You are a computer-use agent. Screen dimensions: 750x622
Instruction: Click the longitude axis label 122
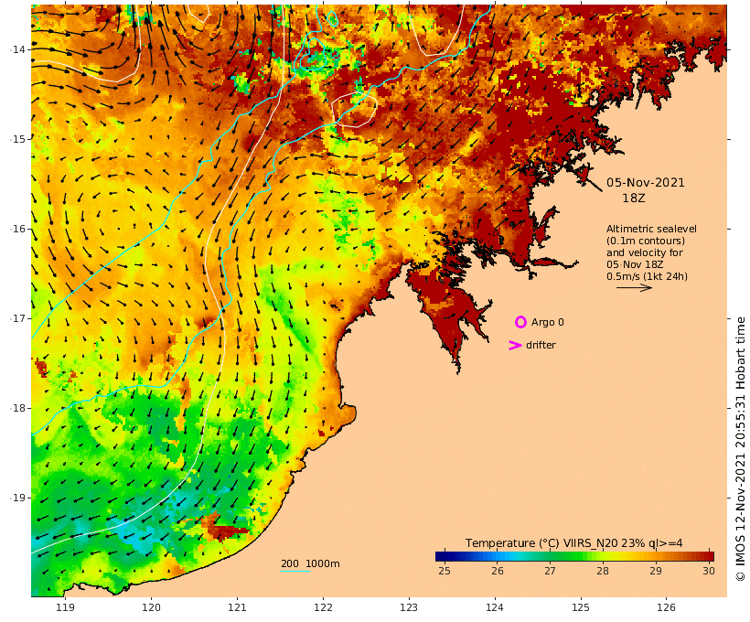click(x=323, y=607)
